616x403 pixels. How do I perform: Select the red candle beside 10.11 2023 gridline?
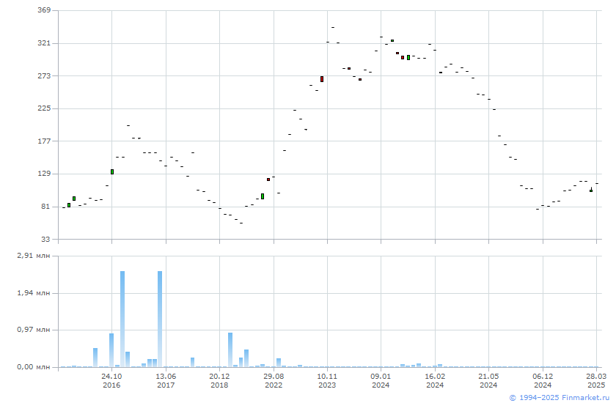pos(322,79)
